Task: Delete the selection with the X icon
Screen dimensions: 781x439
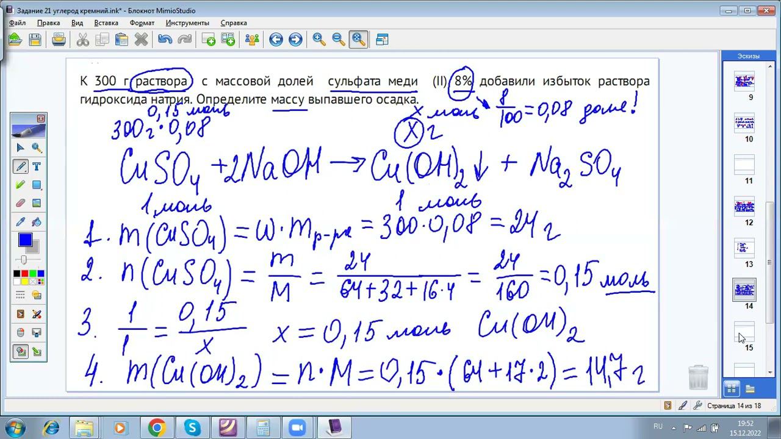Action: [x=141, y=40]
